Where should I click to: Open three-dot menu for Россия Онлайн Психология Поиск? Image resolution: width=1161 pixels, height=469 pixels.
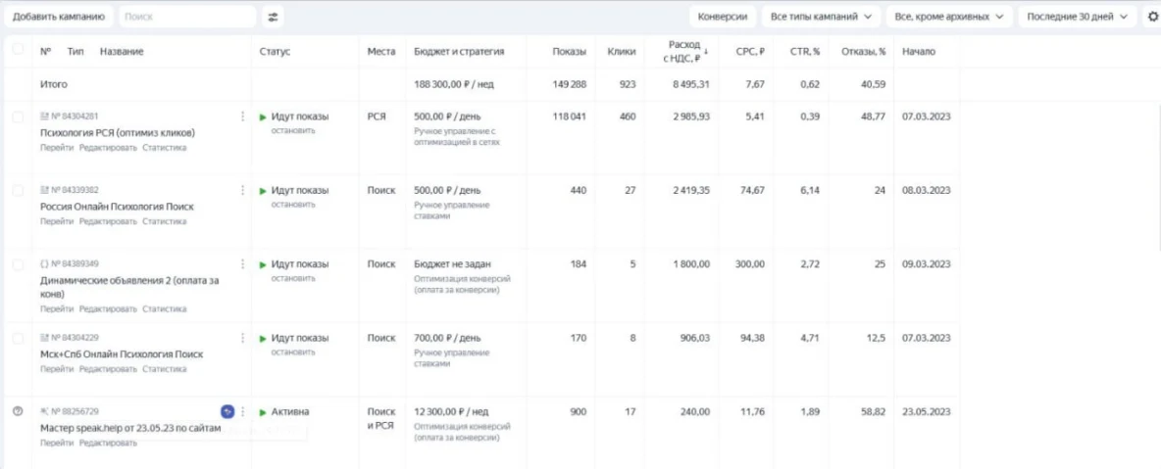(x=242, y=190)
